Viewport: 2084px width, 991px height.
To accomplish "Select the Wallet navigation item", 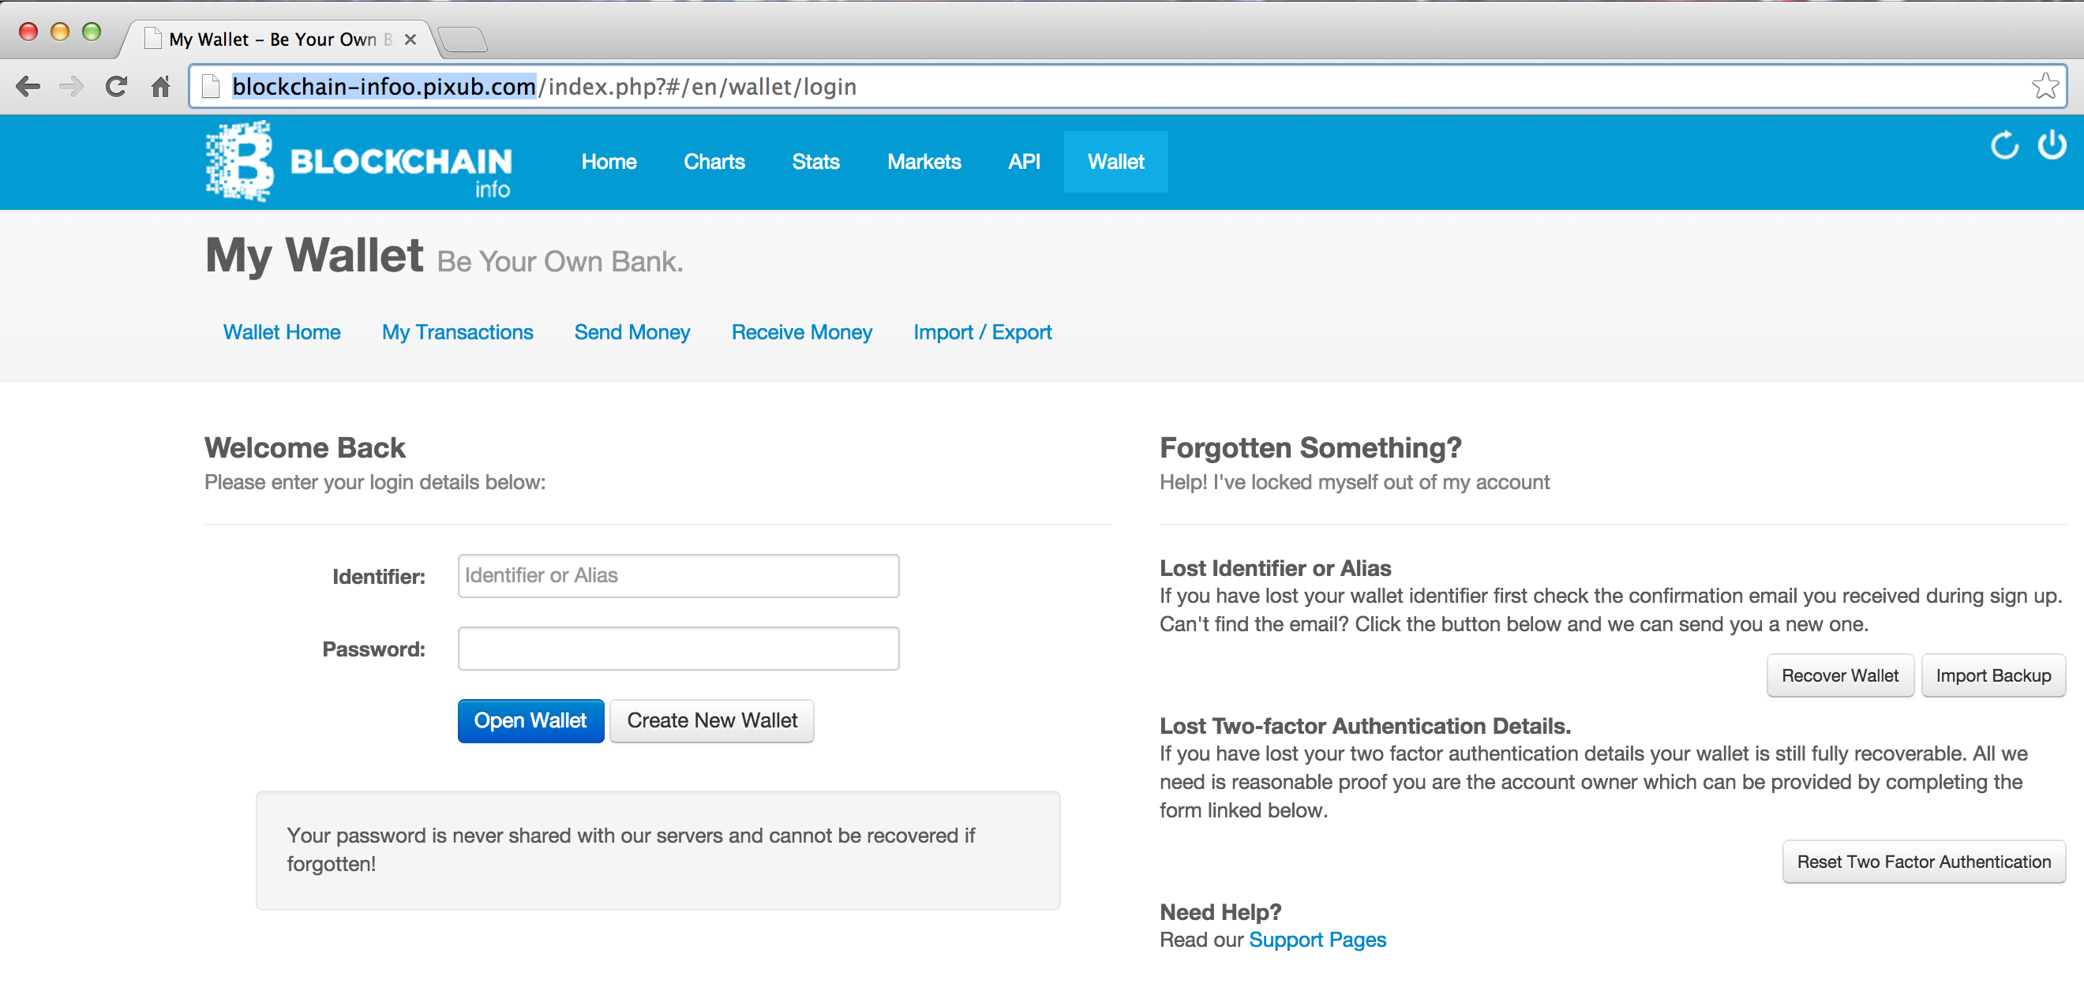I will tap(1115, 162).
